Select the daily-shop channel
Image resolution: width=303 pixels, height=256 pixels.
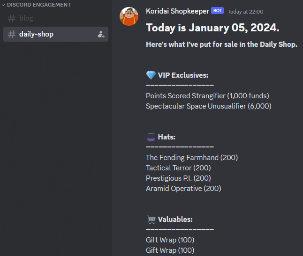click(x=36, y=34)
